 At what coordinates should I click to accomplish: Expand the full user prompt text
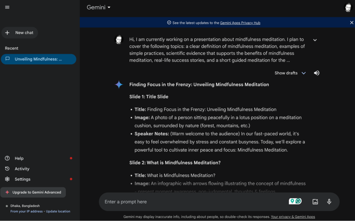(x=315, y=40)
